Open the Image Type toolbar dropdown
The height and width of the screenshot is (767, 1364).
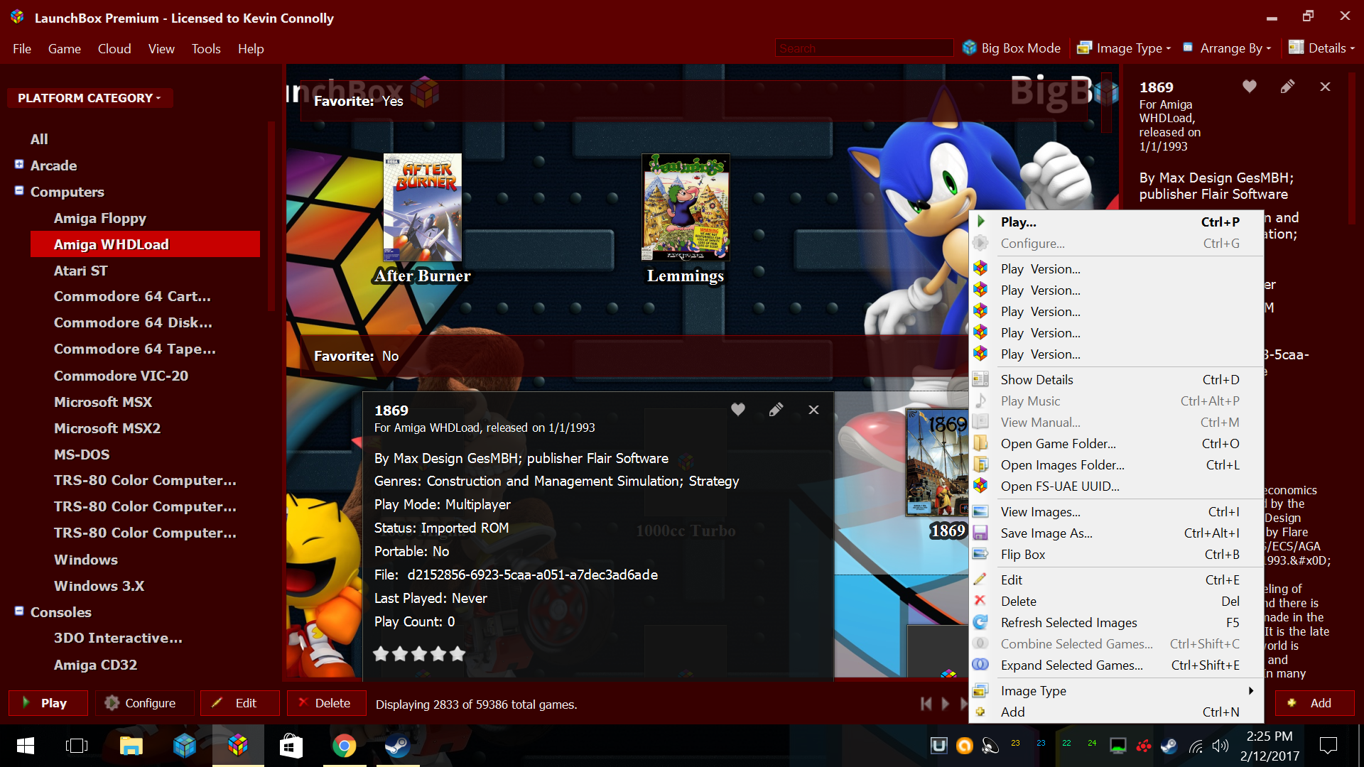coord(1124,48)
